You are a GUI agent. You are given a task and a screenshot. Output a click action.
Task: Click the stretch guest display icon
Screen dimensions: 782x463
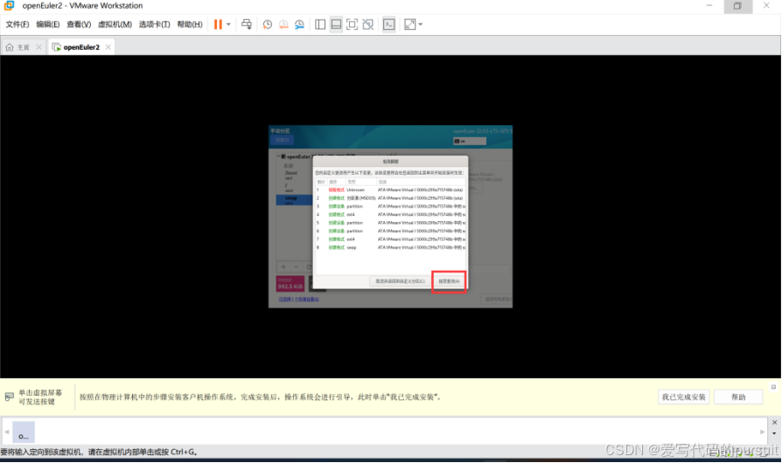tap(409, 24)
